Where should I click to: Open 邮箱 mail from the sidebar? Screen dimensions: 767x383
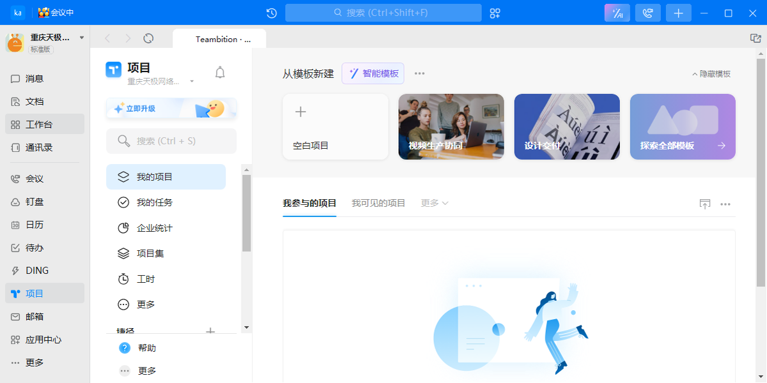(38, 316)
